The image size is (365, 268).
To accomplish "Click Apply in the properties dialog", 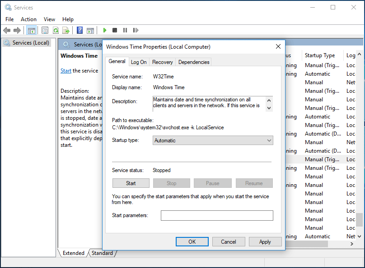I will click(x=265, y=242).
